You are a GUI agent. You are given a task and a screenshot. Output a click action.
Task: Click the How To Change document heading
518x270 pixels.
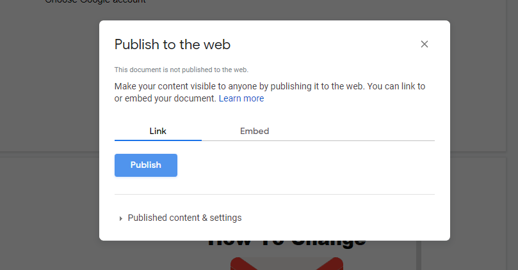[x=286, y=244]
